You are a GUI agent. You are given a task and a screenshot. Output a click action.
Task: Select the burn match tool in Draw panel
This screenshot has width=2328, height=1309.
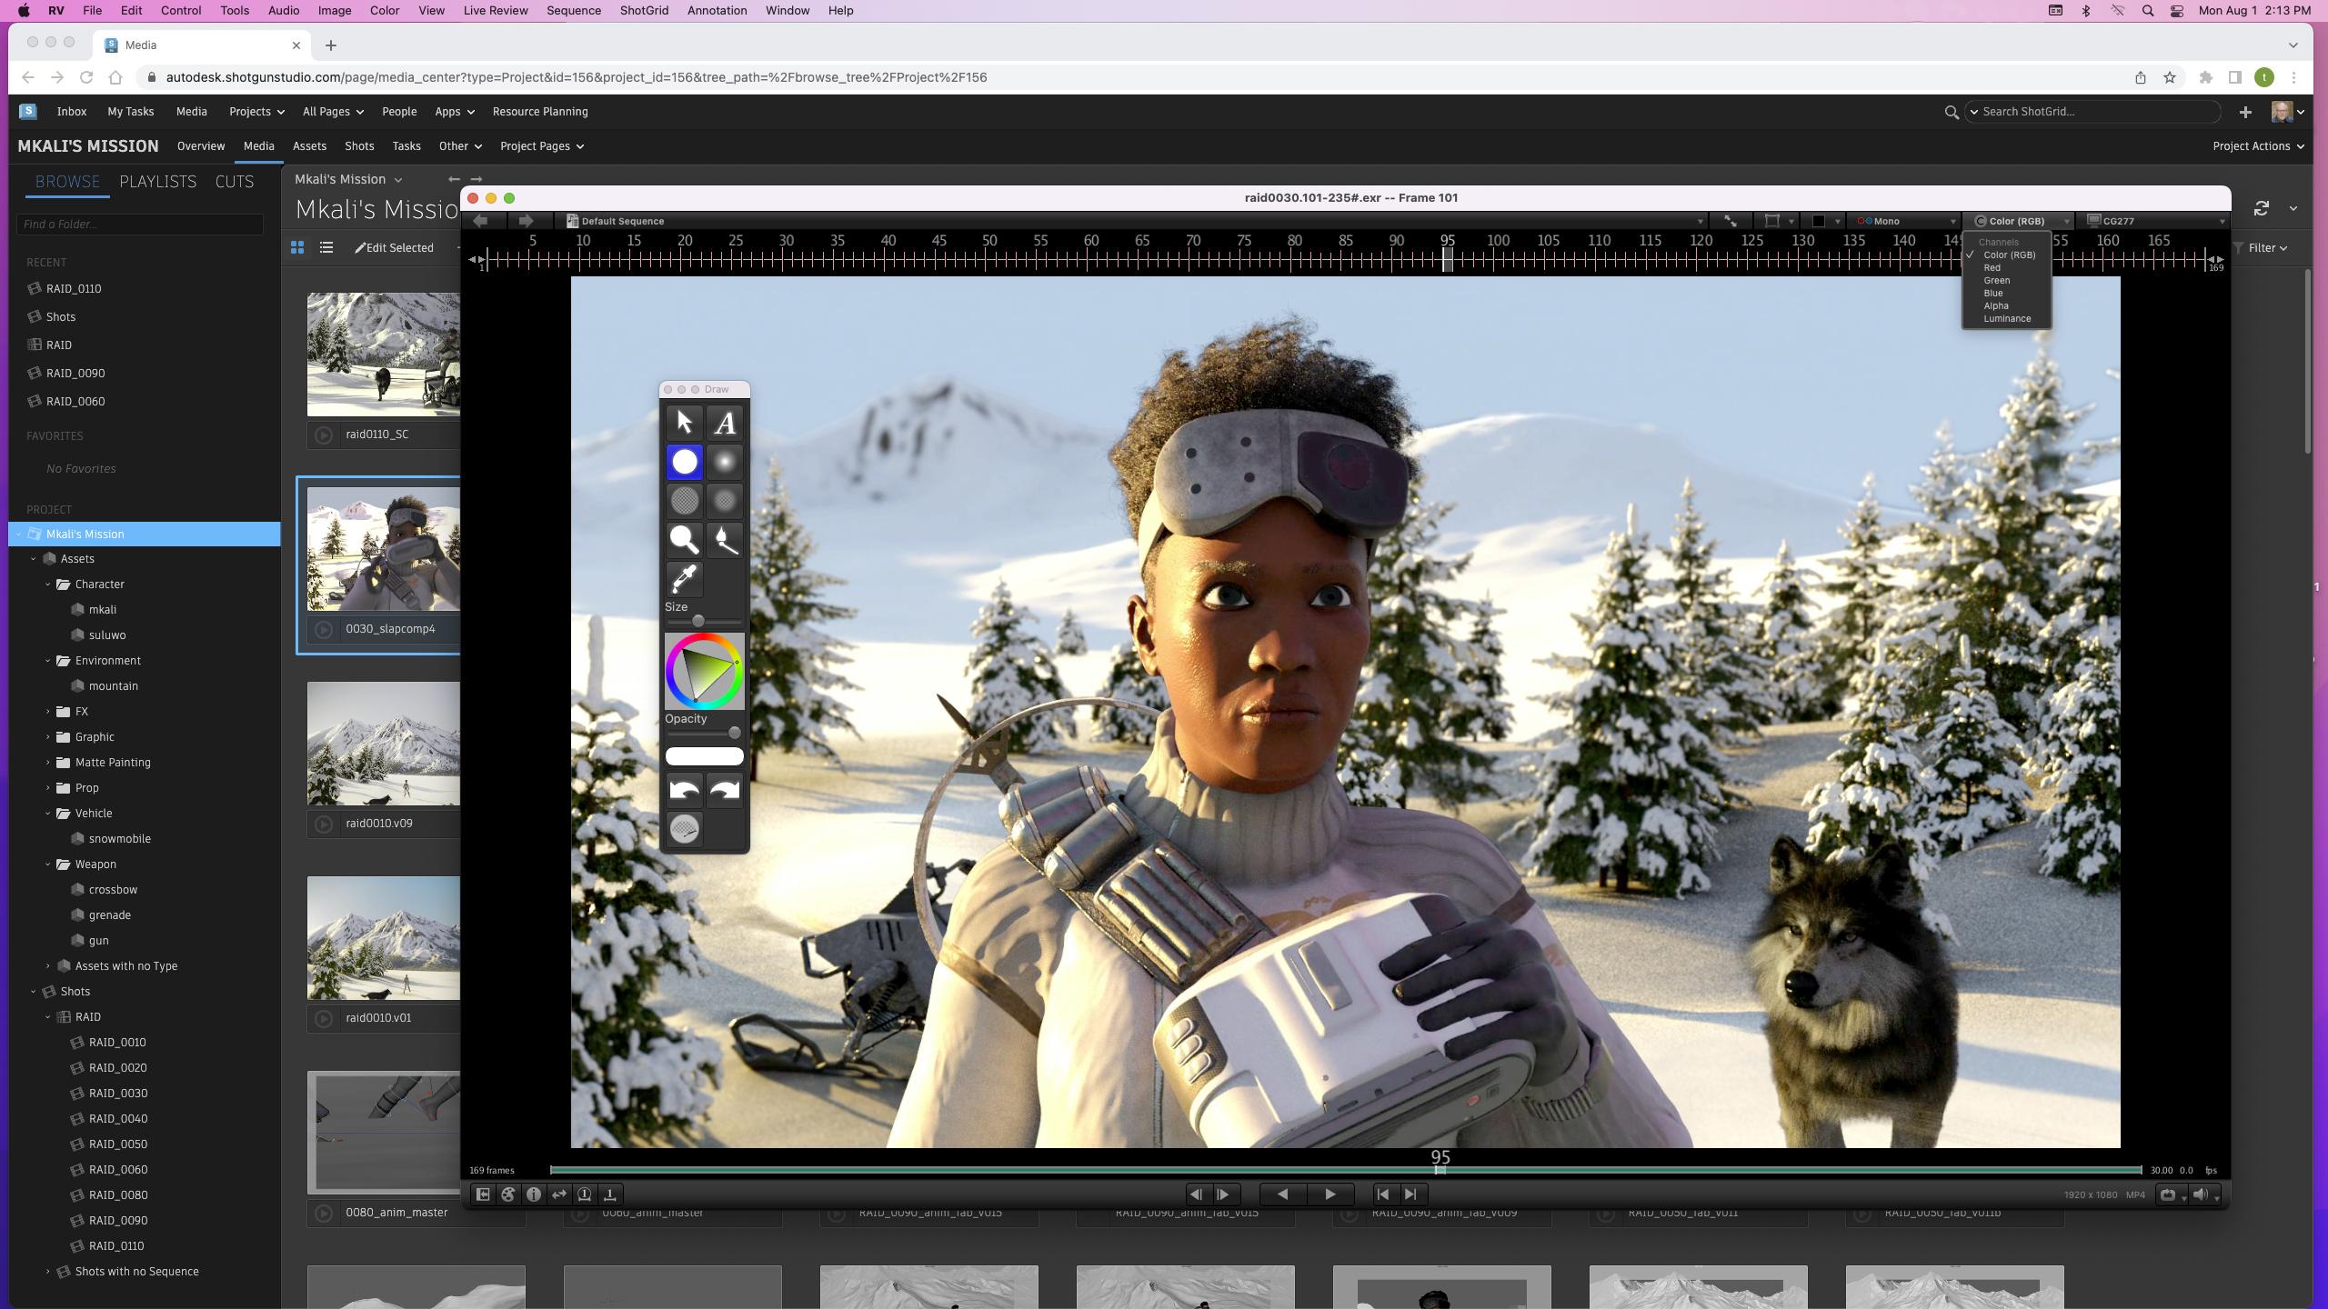725,540
